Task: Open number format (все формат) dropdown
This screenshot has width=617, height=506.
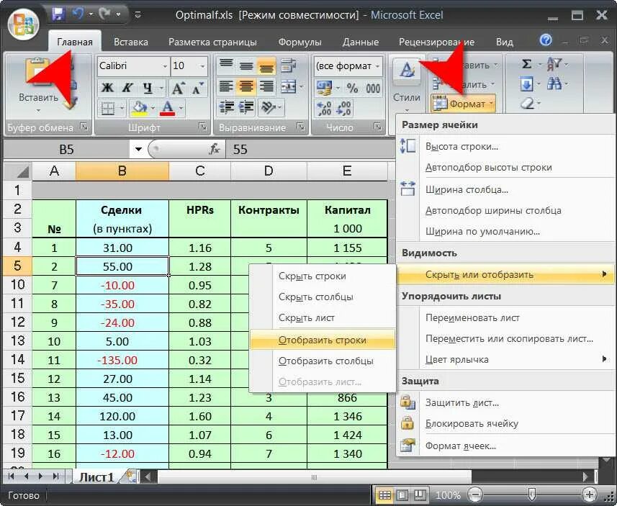Action: tap(377, 66)
